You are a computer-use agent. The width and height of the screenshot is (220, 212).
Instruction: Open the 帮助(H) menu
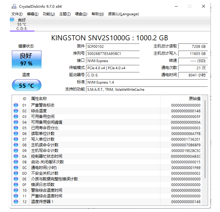(x=98, y=14)
